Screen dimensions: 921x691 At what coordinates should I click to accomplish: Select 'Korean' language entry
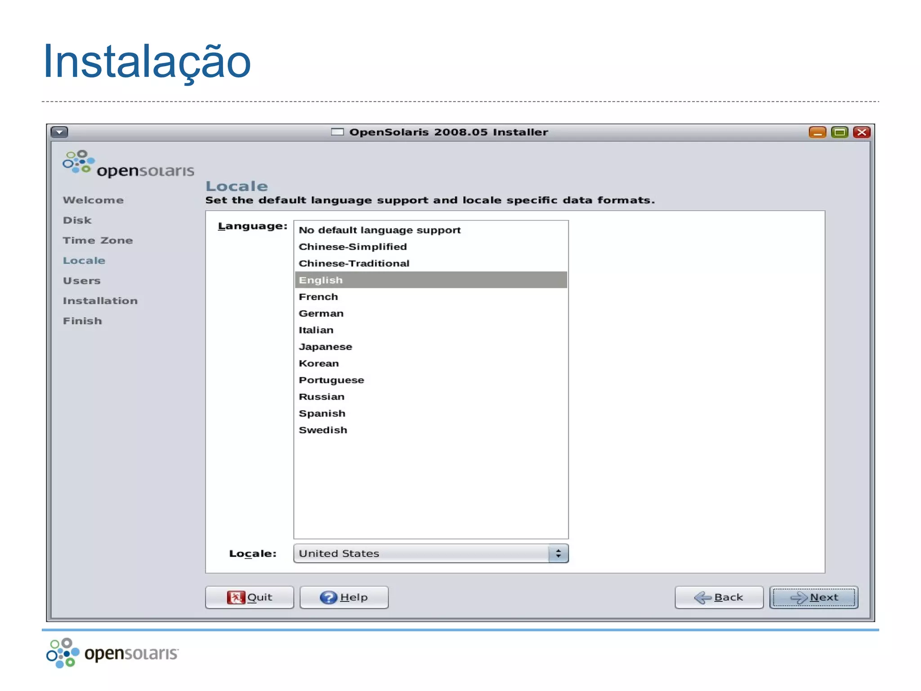tap(431, 363)
